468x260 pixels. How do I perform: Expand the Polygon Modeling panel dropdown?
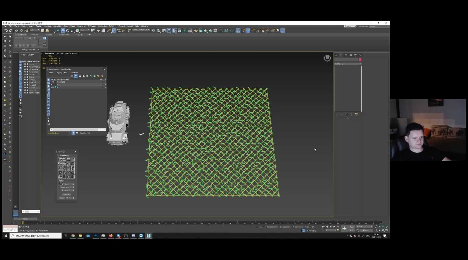point(31,50)
